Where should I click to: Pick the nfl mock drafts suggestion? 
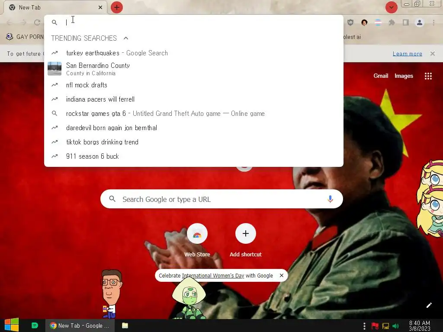click(x=194, y=85)
